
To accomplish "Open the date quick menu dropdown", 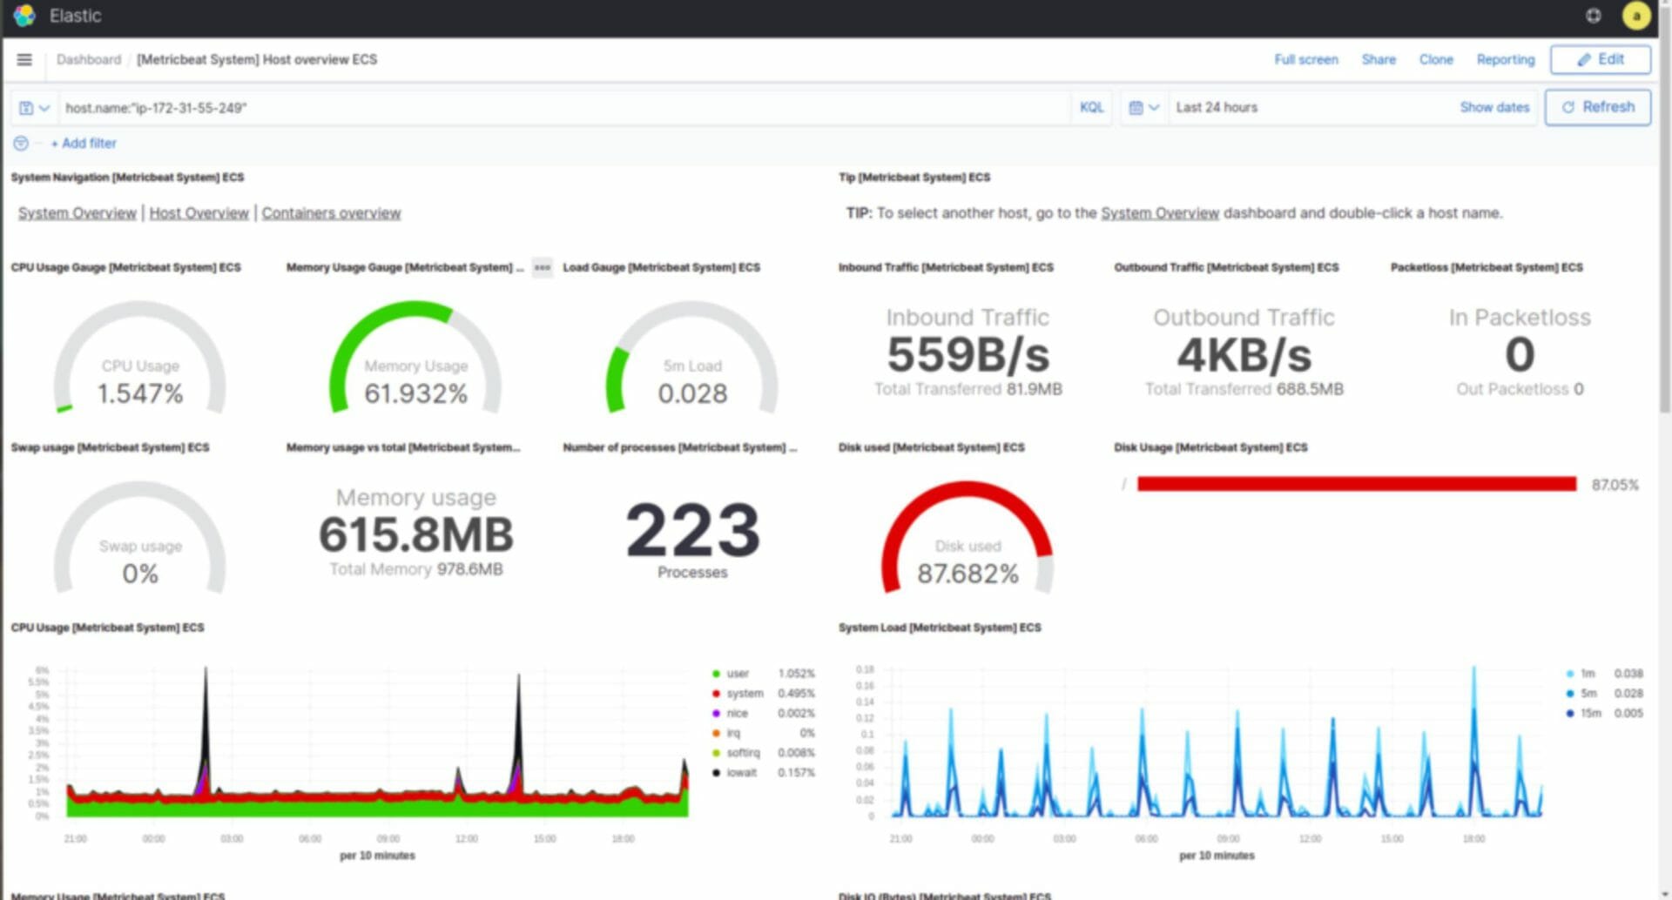I will click(1143, 108).
